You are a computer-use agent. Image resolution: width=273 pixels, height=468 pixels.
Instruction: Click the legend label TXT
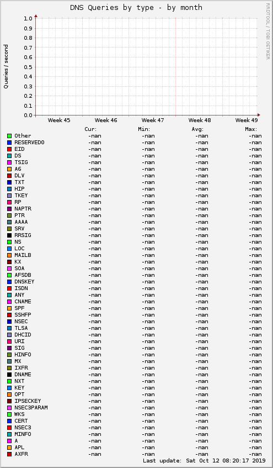[x=19, y=182]
